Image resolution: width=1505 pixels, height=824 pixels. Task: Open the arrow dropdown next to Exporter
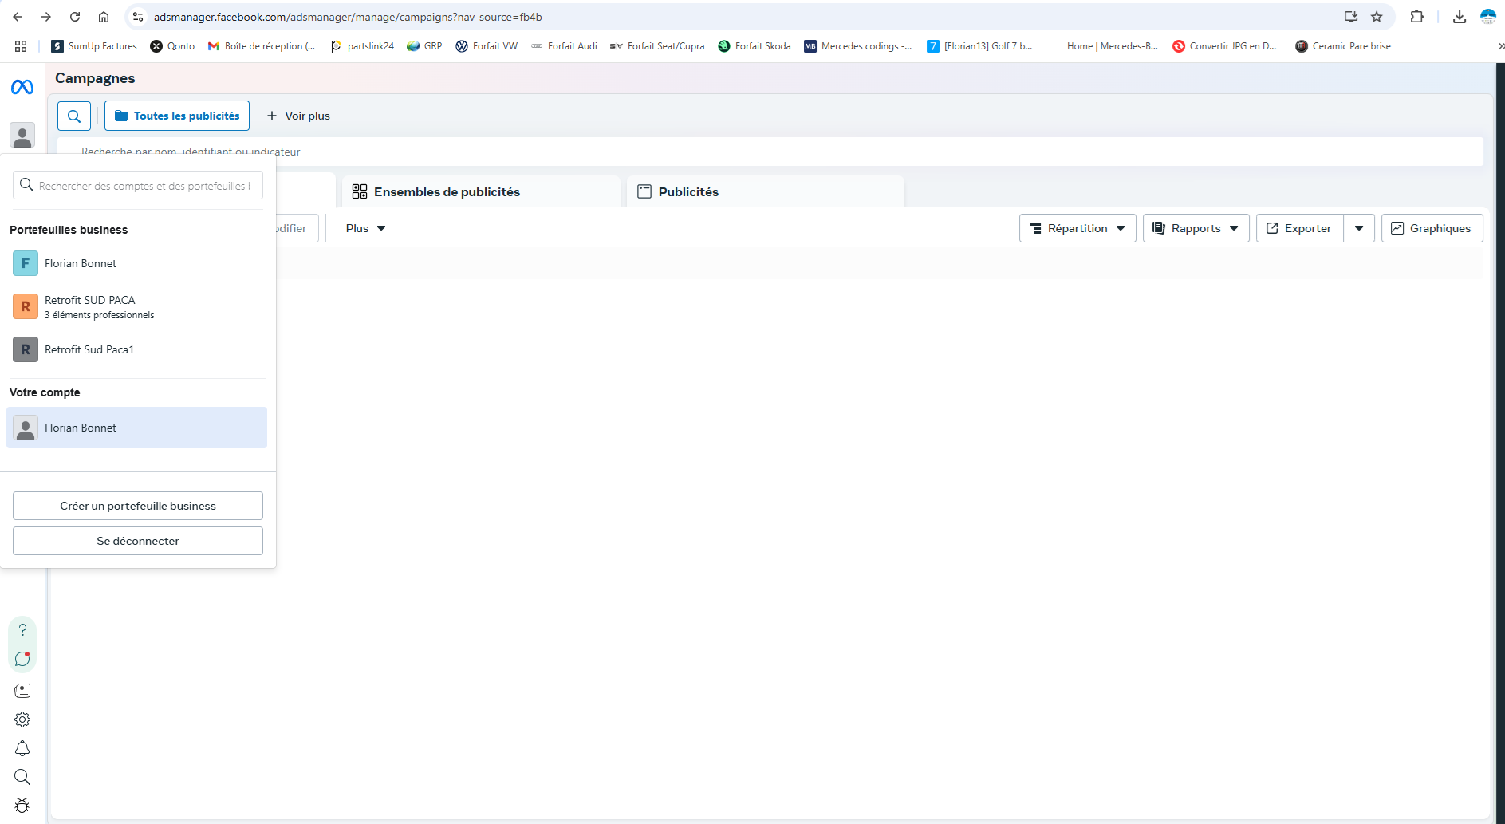click(1359, 228)
